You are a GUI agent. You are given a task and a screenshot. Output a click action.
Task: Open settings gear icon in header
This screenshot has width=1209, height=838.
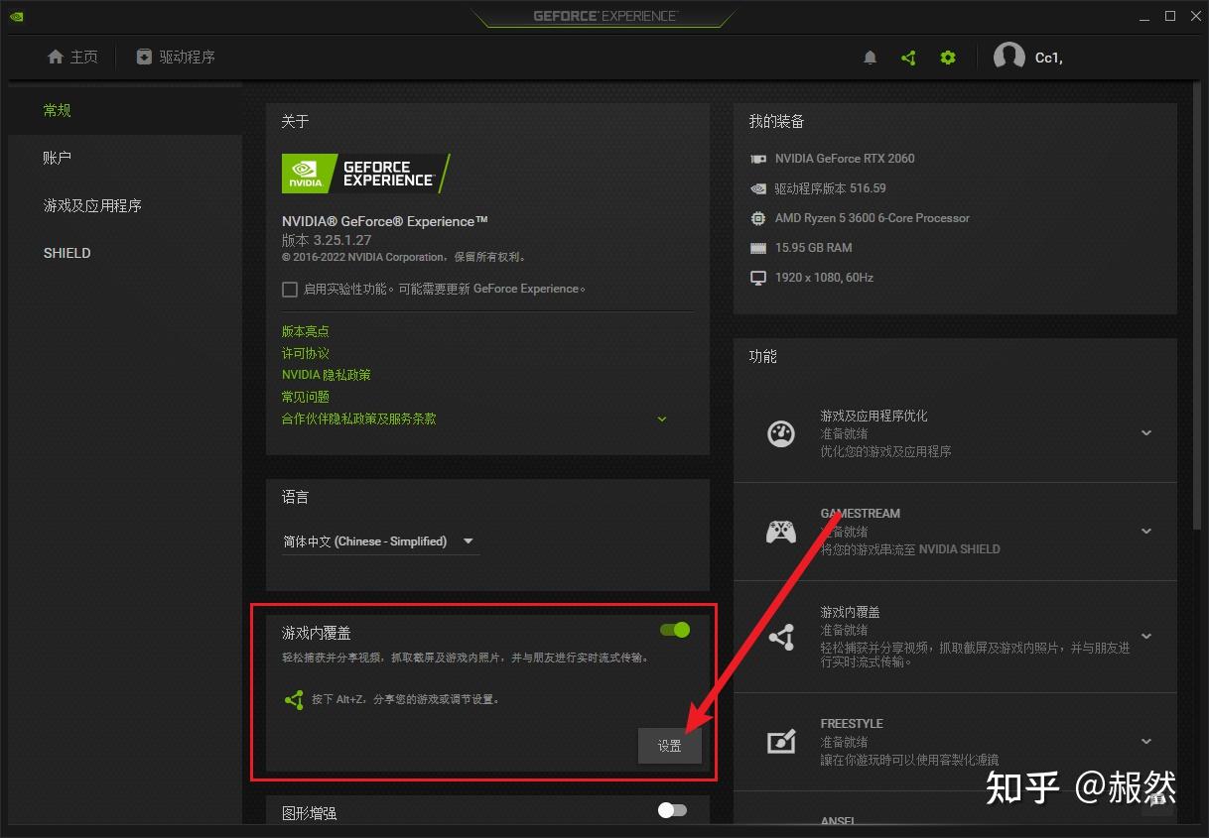(948, 58)
